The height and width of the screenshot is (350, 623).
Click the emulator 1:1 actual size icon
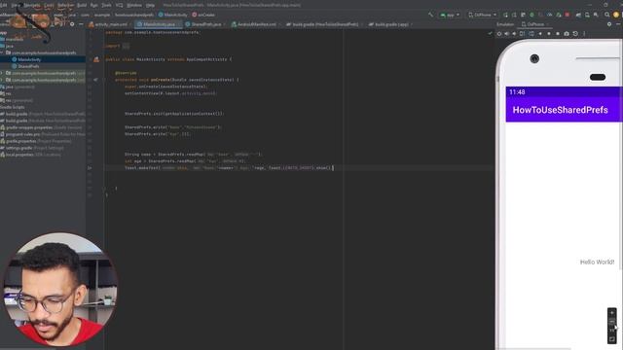[612, 331]
